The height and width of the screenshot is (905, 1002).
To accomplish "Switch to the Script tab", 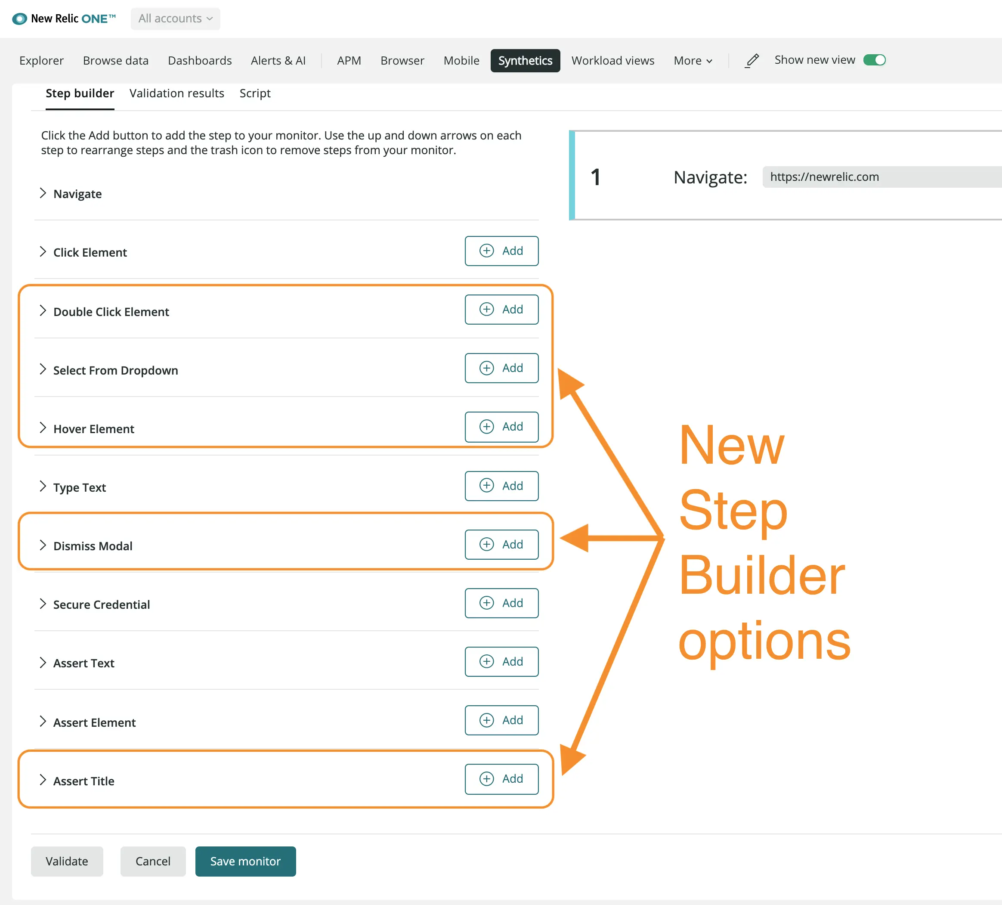I will 254,93.
